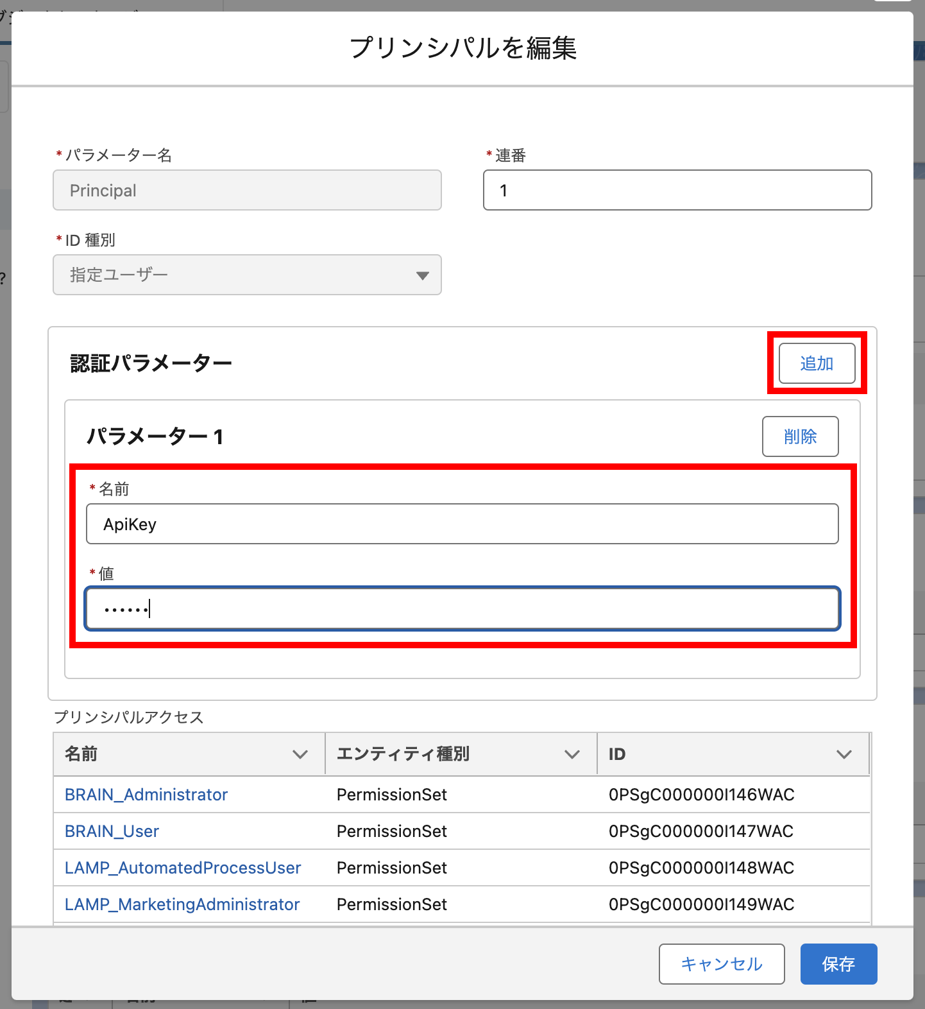Open the BRAIN_Administrator link

146,795
